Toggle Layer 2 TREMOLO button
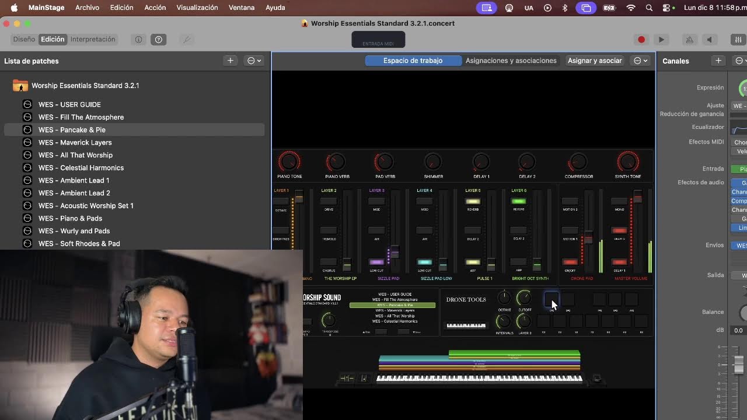The width and height of the screenshot is (747, 420). [x=329, y=231]
